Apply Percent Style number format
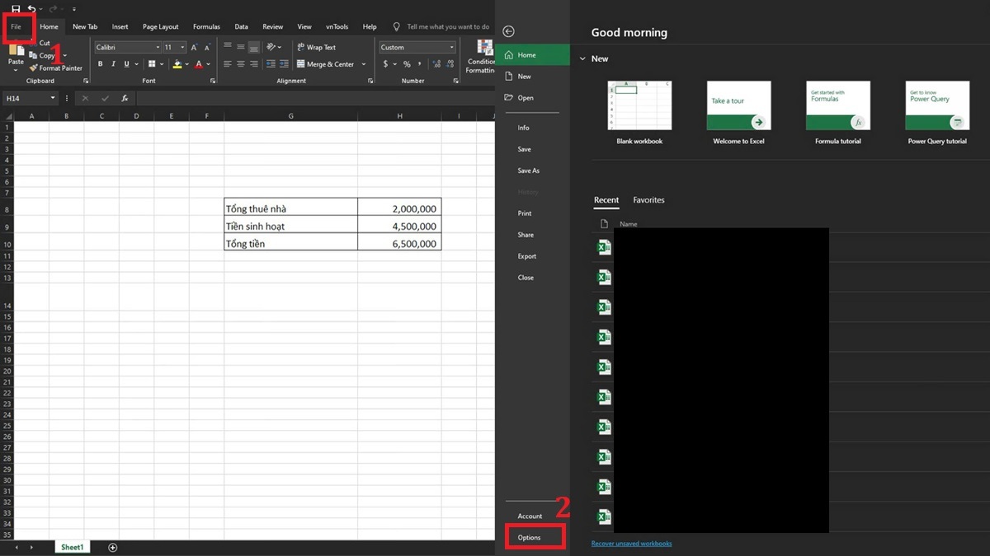The height and width of the screenshot is (556, 990). point(406,63)
